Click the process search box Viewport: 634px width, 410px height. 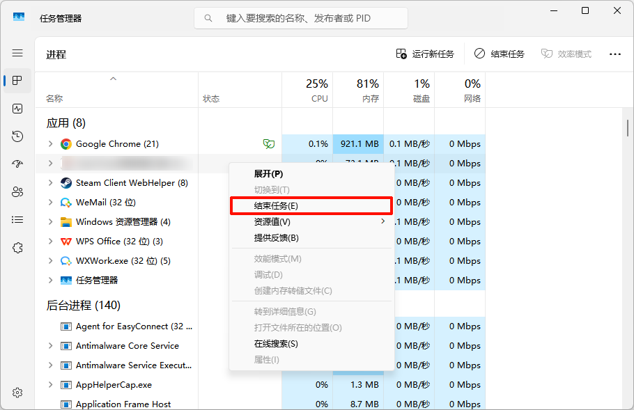300,18
